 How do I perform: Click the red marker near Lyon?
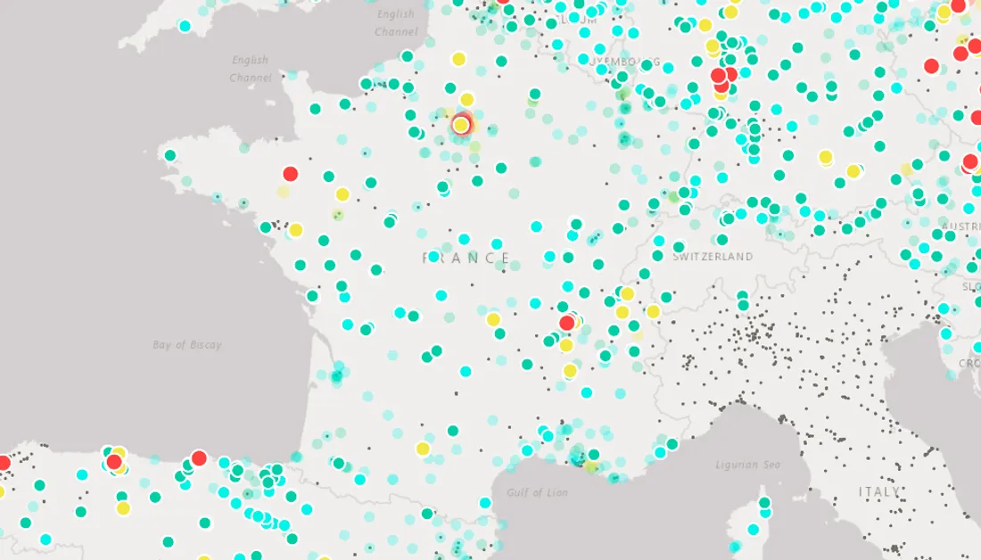566,323
